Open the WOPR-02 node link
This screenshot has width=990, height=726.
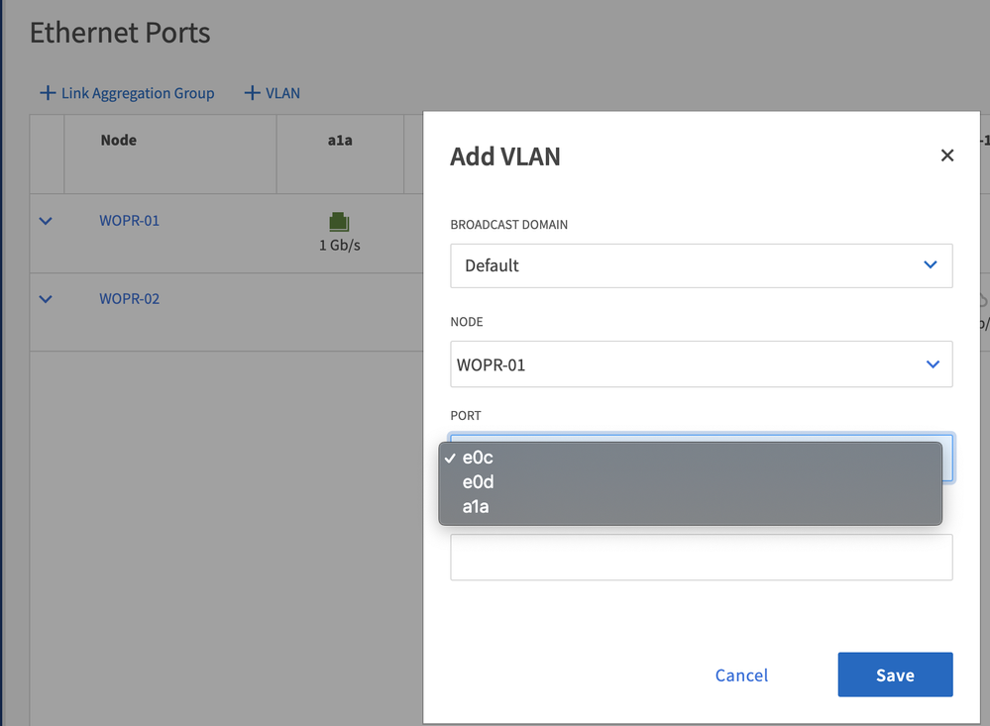[129, 299]
